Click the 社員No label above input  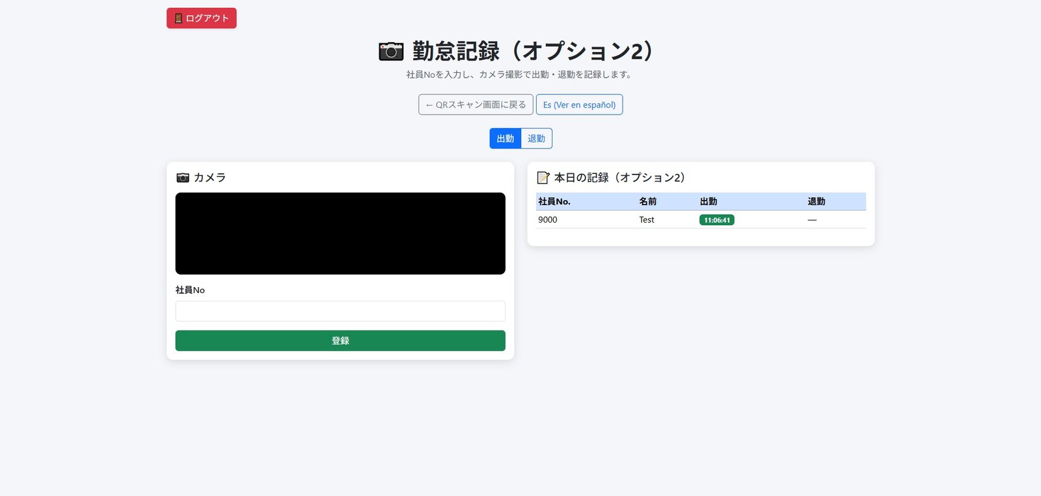click(190, 290)
